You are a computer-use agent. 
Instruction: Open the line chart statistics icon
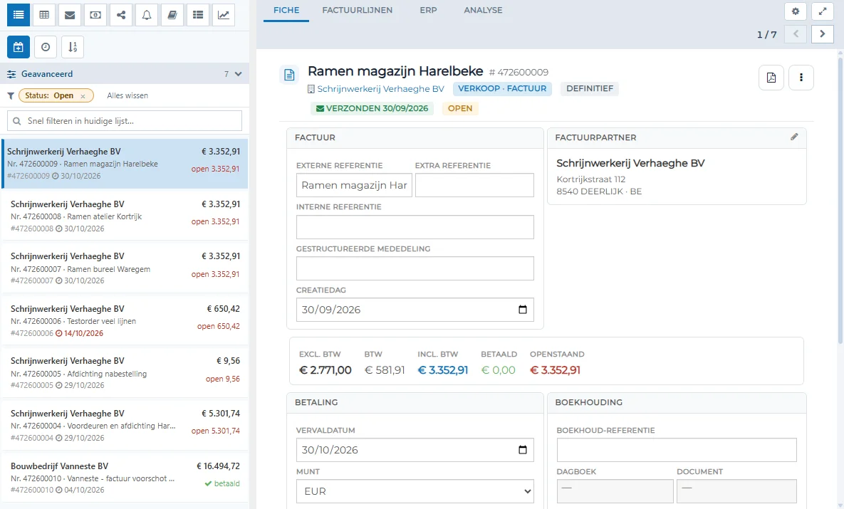click(224, 15)
